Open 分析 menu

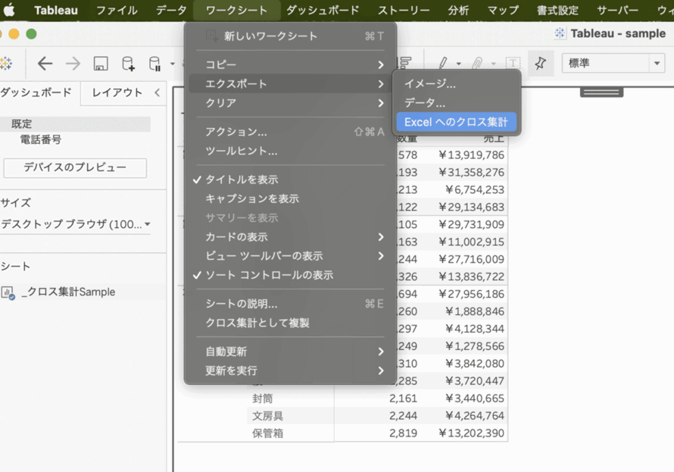[458, 10]
